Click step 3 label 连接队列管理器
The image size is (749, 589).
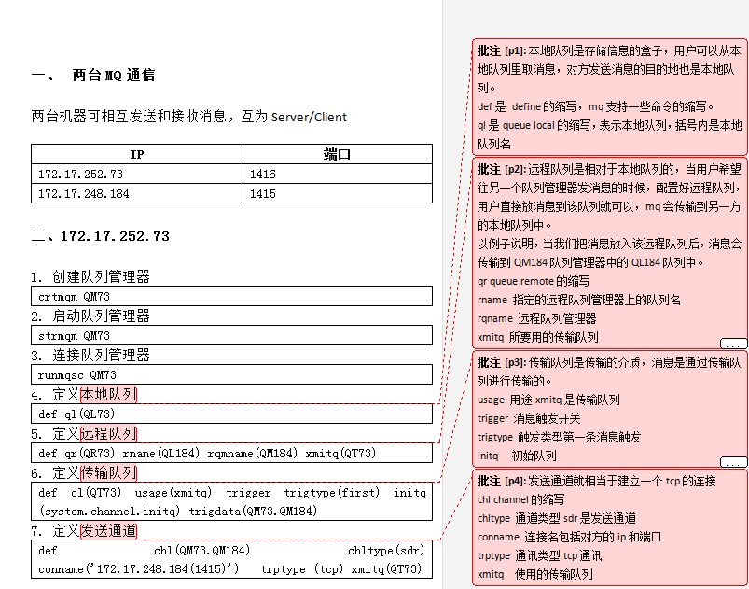[101, 355]
